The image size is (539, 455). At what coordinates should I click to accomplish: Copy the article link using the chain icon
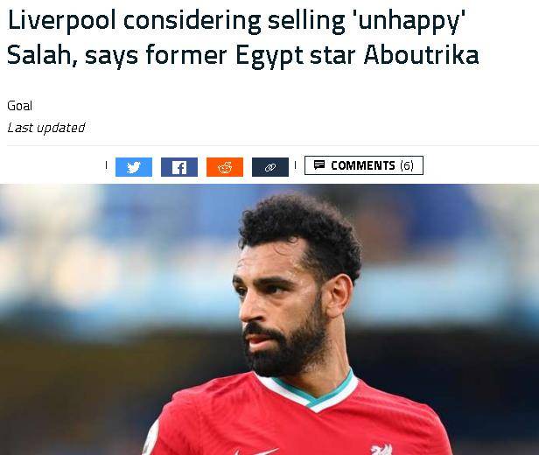pyautogui.click(x=270, y=167)
